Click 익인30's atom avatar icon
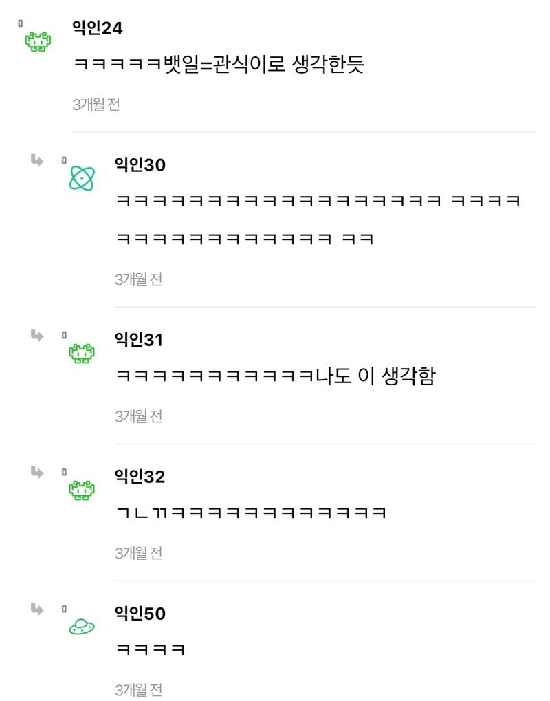This screenshot has width=550, height=701. click(x=82, y=179)
